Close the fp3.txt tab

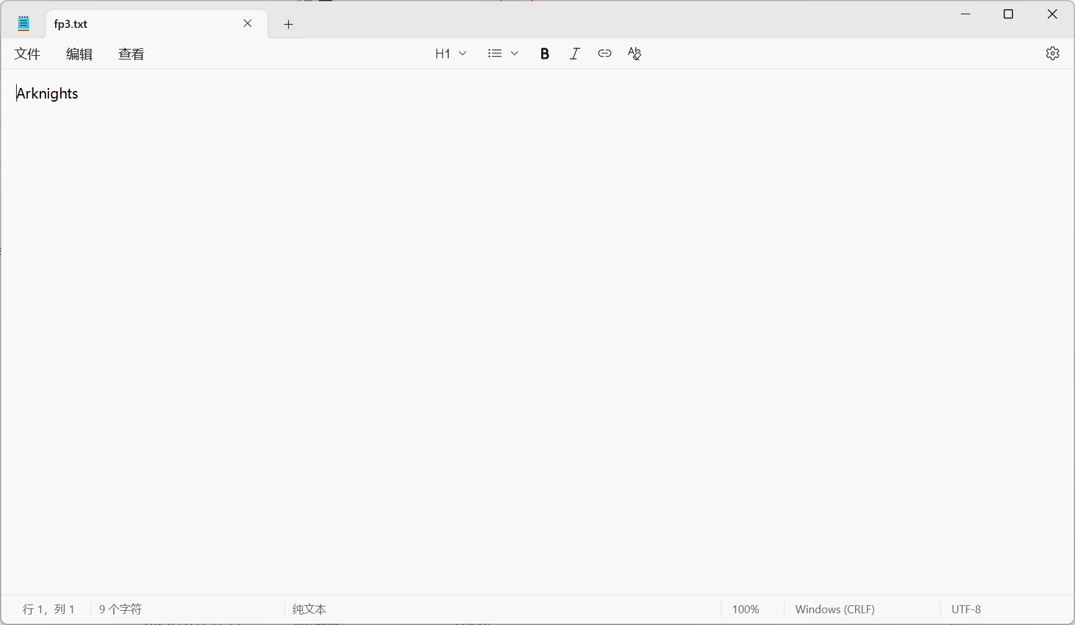tap(248, 24)
